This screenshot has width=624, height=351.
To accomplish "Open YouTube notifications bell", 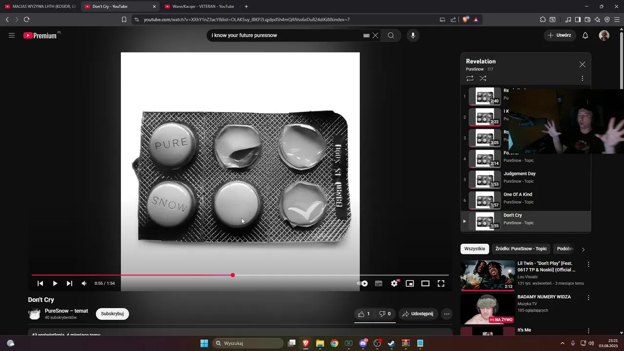I will [585, 35].
